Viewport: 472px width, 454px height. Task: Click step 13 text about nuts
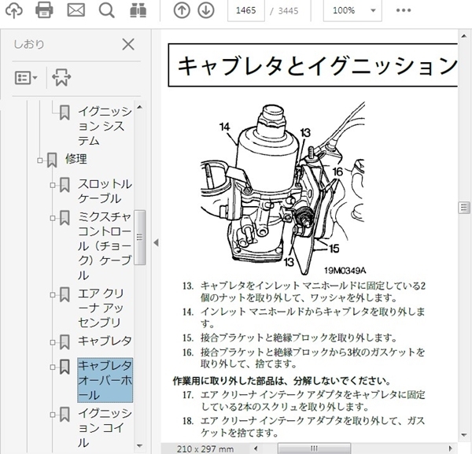click(x=304, y=292)
